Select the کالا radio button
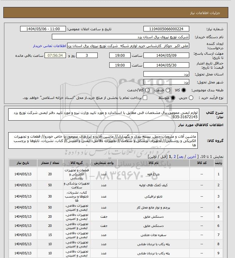This screenshot has height=258, width=235. [x=183, y=90]
